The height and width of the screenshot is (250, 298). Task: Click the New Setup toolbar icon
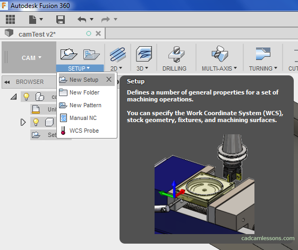[69, 54]
